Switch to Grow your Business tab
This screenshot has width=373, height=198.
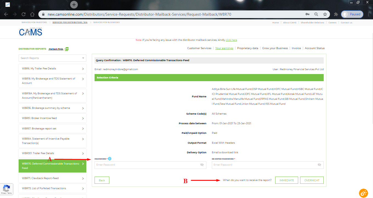point(275,48)
